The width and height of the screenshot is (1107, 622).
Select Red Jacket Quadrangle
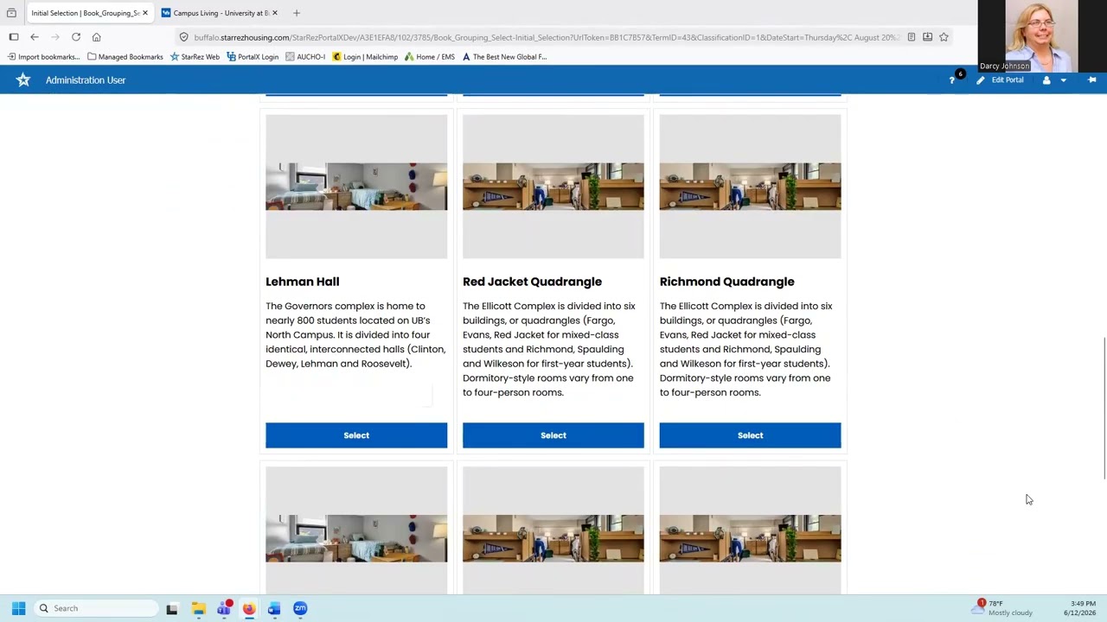tap(553, 435)
